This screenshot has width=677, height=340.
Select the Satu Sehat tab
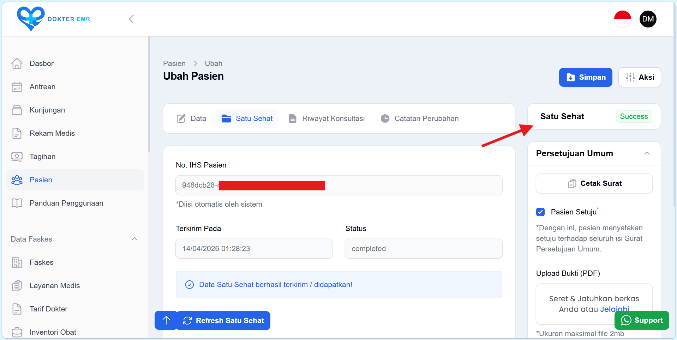tap(247, 119)
